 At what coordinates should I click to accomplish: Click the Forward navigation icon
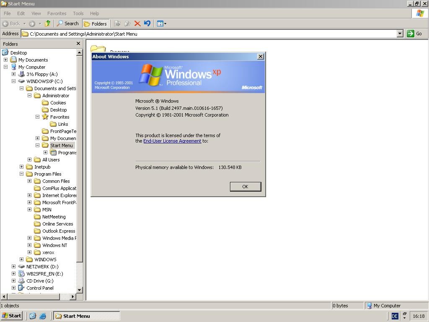[32, 23]
